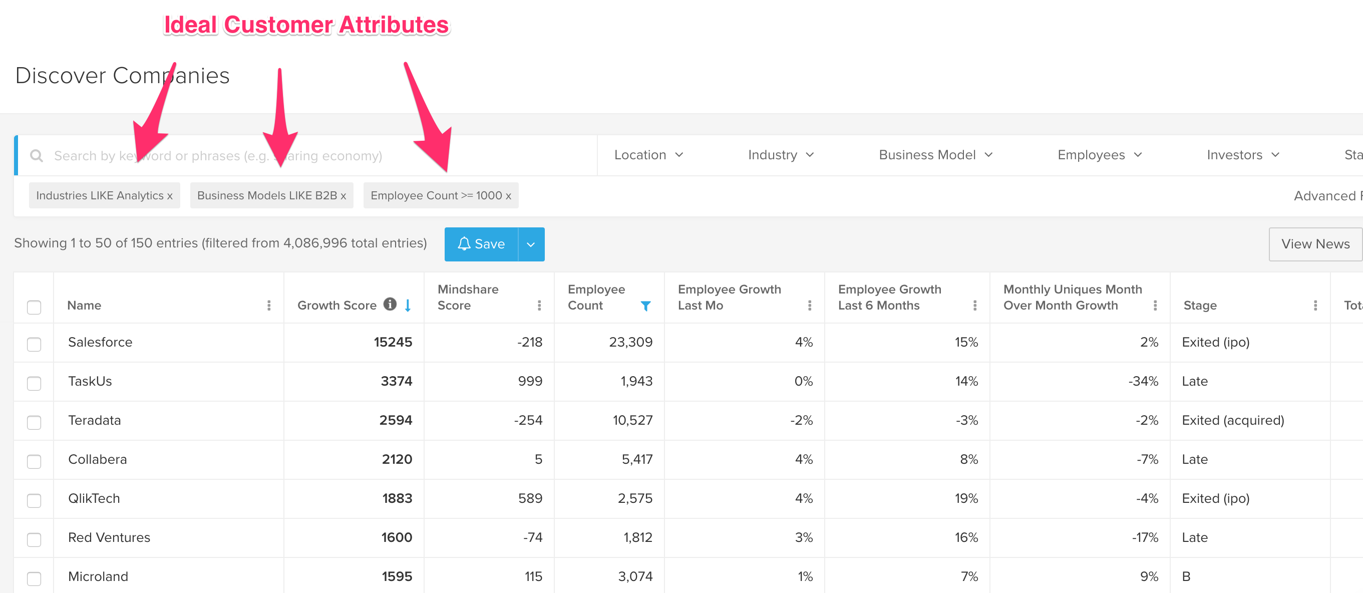
Task: Open Stage column options menu
Action: (1315, 306)
